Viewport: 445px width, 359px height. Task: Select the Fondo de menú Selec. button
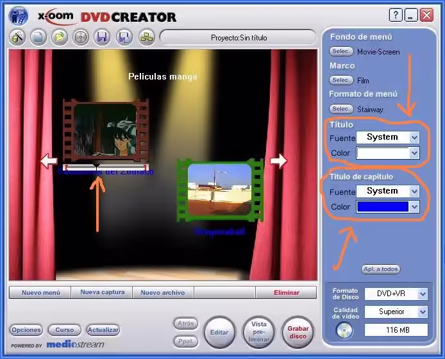click(341, 51)
